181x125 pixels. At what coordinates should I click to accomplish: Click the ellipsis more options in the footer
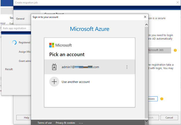click(81, 123)
